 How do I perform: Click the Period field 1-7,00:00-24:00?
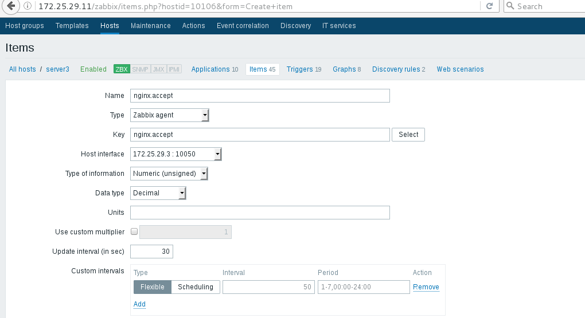click(x=364, y=286)
